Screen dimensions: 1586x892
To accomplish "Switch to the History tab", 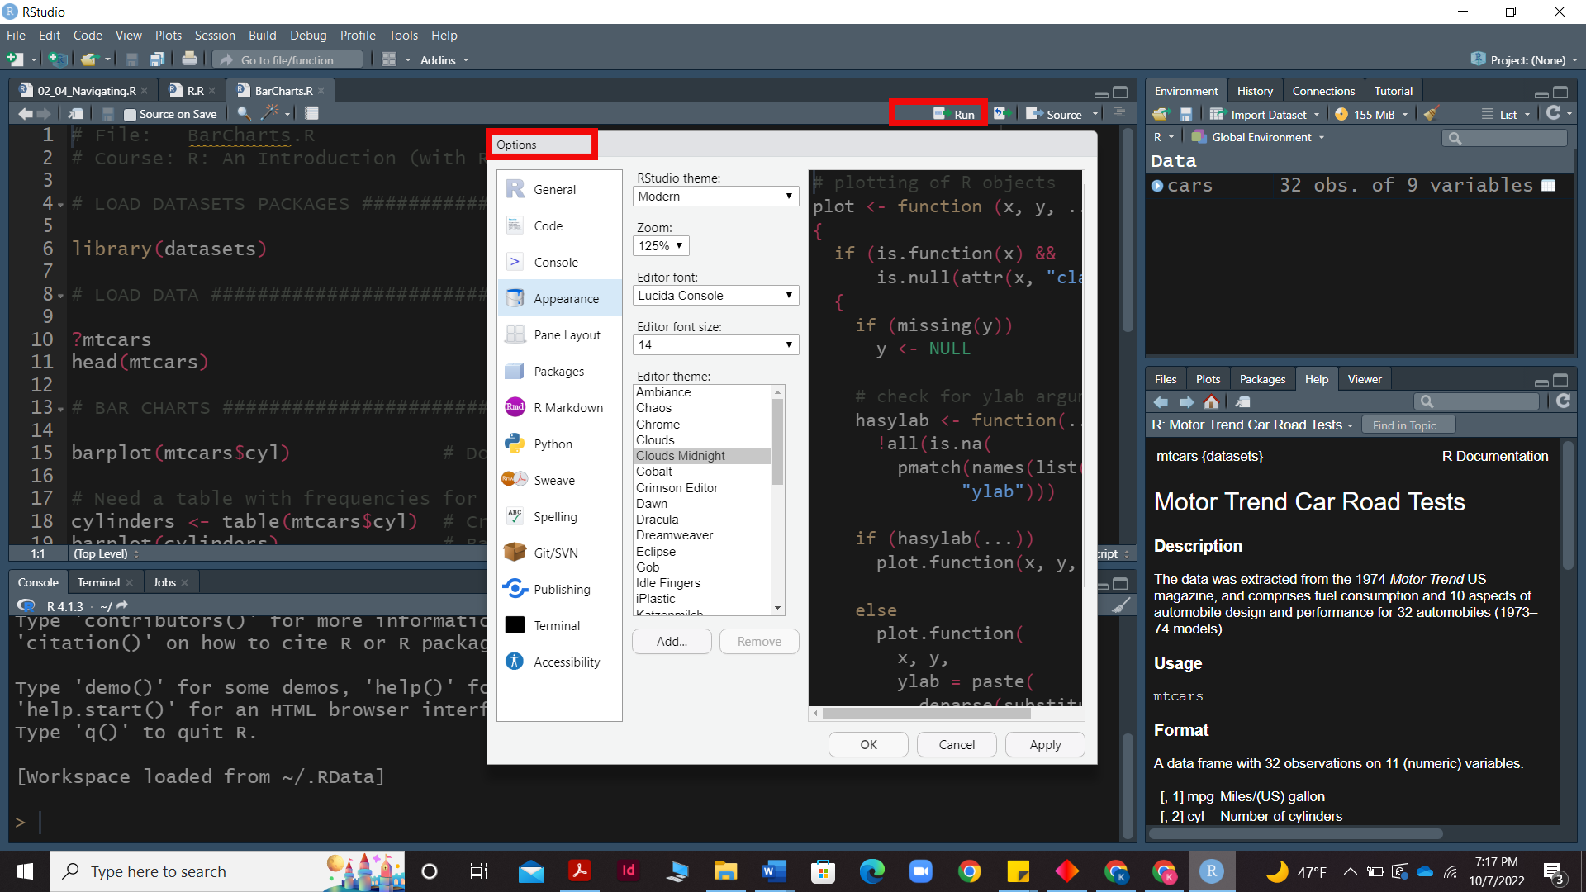I will [1255, 91].
